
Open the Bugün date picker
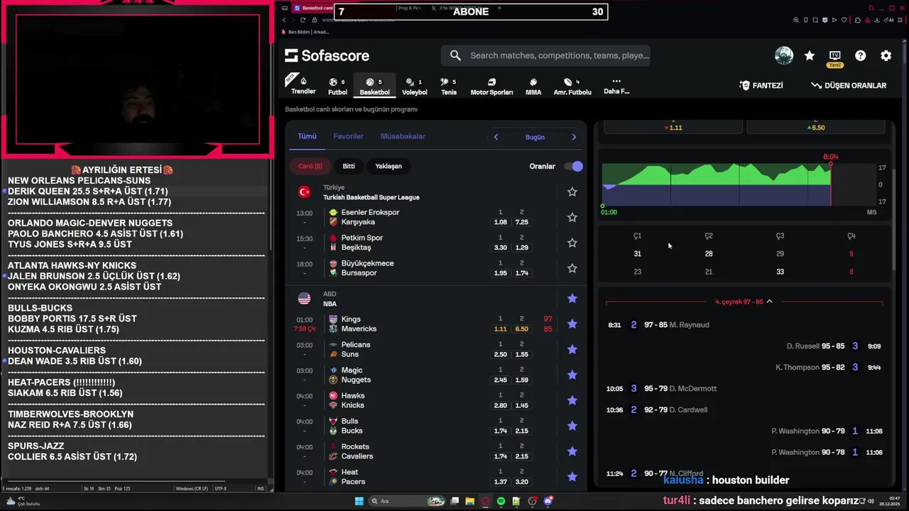tap(535, 137)
